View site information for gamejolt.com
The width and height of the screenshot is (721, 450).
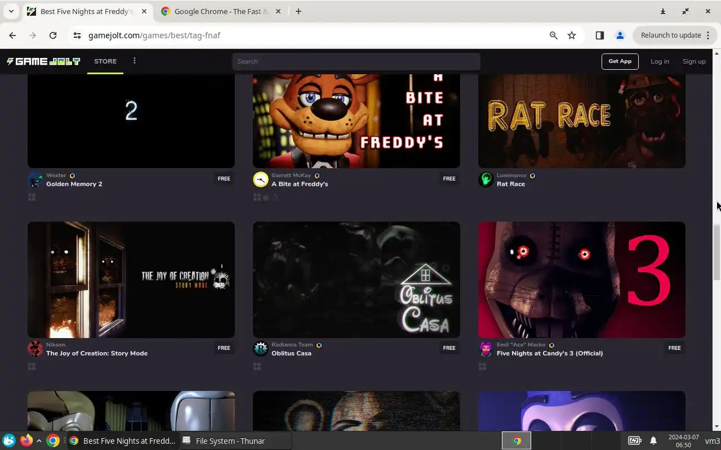tap(77, 35)
